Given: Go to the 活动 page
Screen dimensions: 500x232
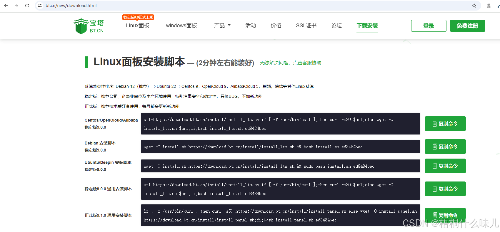Looking at the screenshot, I should (251, 26).
